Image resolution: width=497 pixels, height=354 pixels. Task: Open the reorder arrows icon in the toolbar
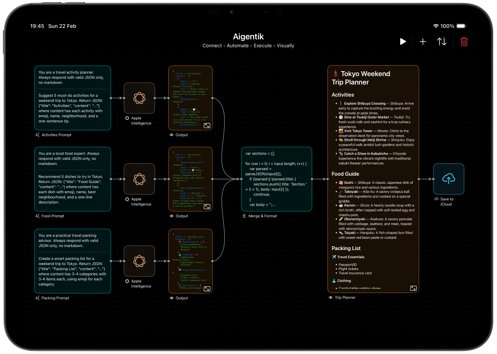click(442, 41)
